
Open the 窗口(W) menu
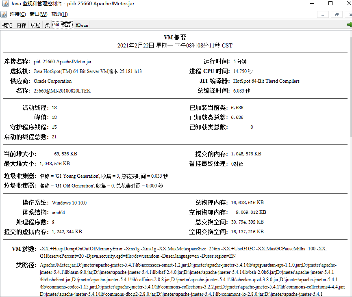click(x=38, y=14)
